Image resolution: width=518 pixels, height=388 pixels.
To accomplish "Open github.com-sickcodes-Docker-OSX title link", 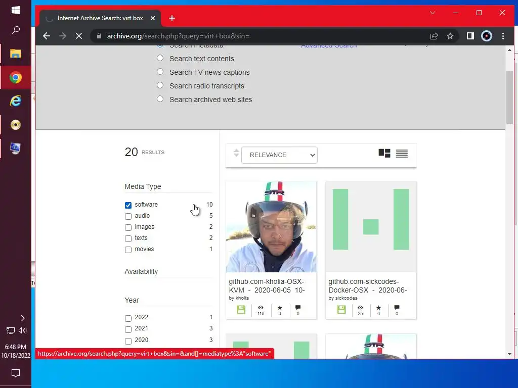I will (367, 286).
